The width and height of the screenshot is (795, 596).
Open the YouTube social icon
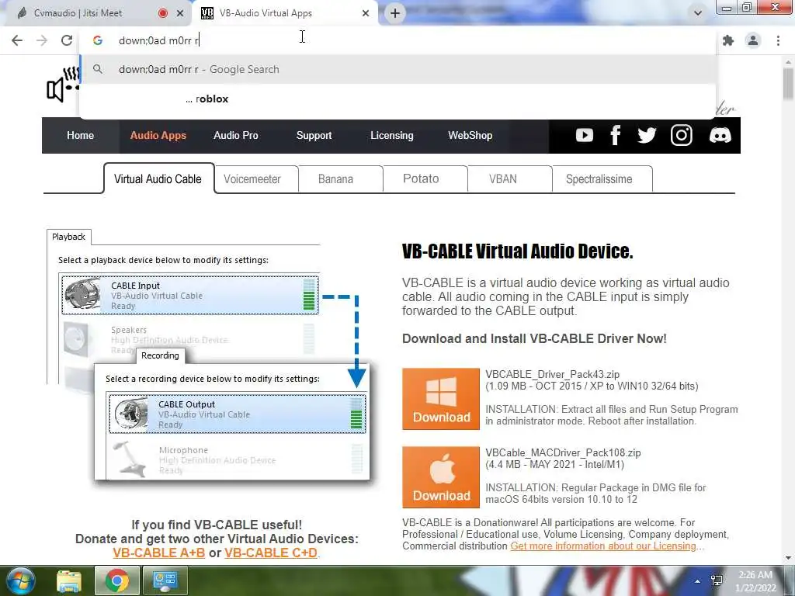(584, 135)
